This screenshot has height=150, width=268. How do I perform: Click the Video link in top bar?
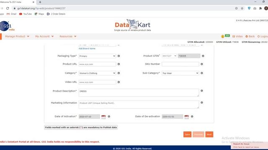click(x=237, y=36)
